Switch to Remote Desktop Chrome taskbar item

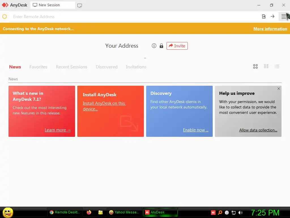(65, 212)
